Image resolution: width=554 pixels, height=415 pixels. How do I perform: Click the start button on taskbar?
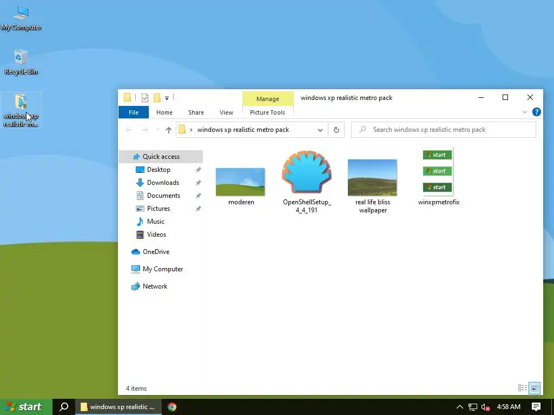26,407
